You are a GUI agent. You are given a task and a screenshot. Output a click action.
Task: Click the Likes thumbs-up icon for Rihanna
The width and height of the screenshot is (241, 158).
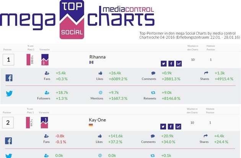(101, 72)
